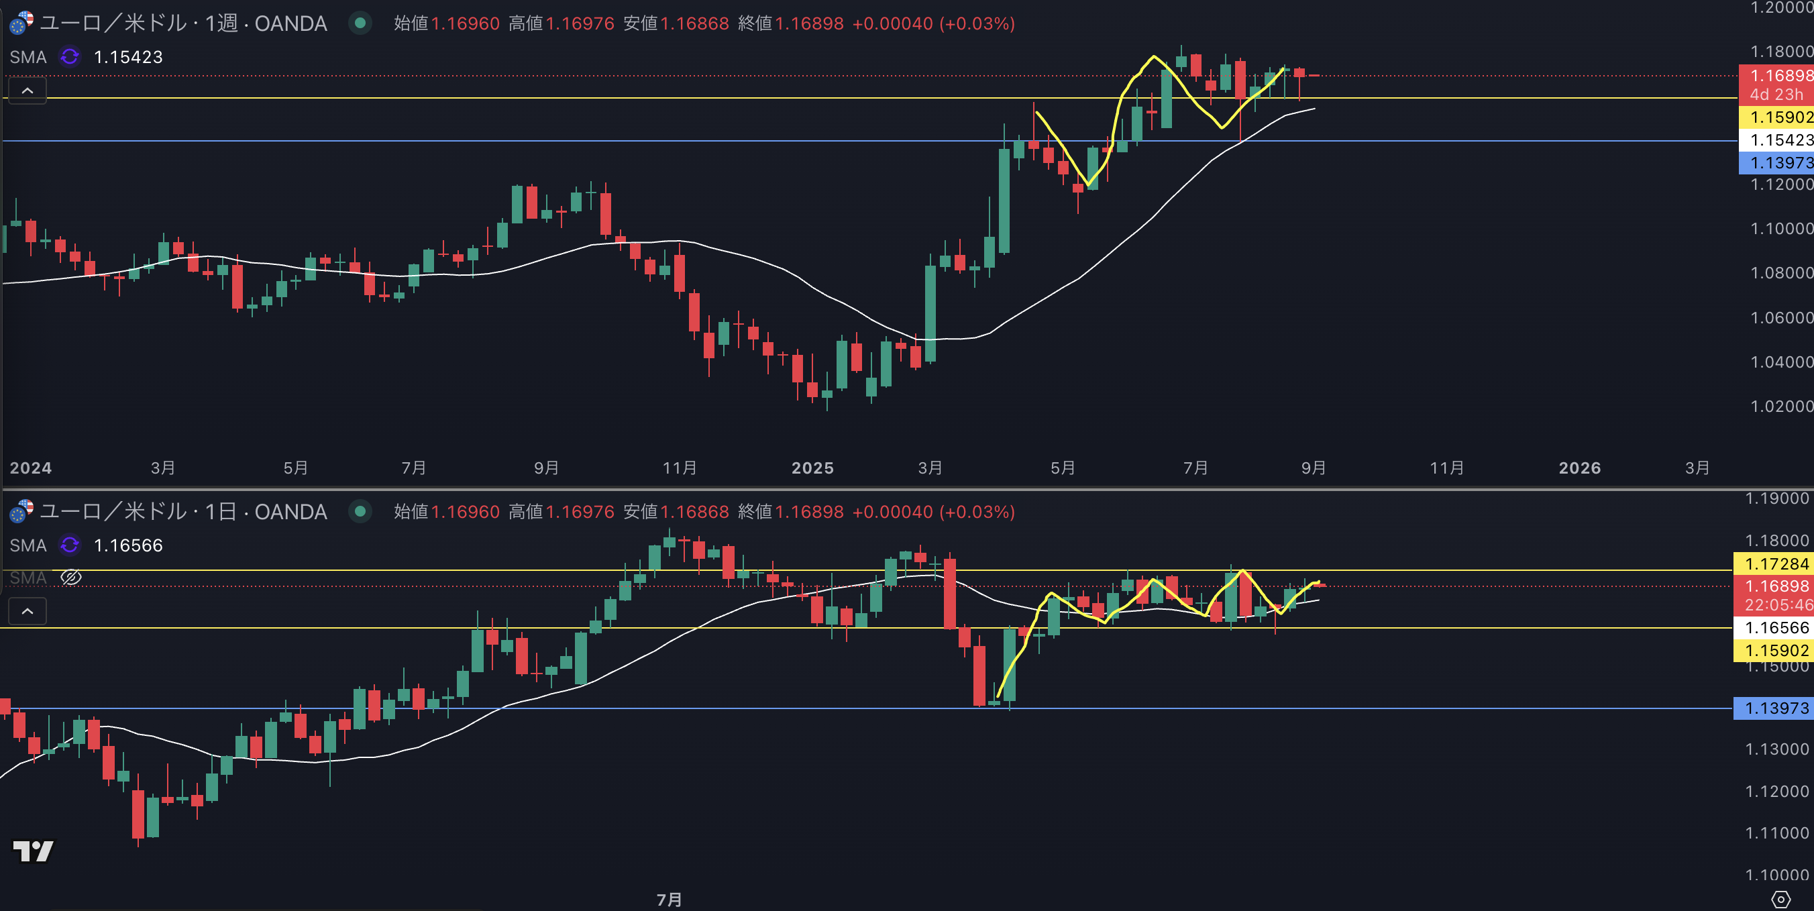Click the SMA refresh icon in daily chart
This screenshot has width=1814, height=911.
click(x=70, y=545)
